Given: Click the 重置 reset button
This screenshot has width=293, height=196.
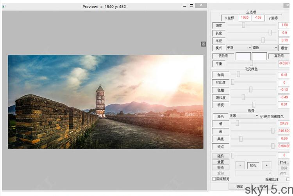Looking at the screenshot, I should coord(220,162).
